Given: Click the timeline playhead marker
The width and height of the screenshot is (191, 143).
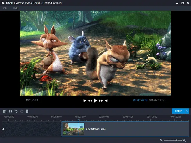Looking at the screenshot, I should [x=78, y=120].
